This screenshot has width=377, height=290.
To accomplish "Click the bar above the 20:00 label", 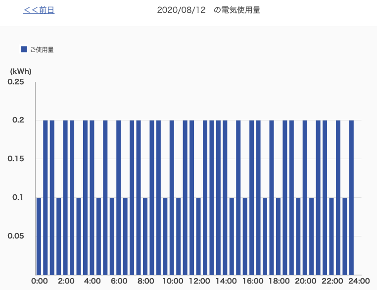I will pyautogui.click(x=305, y=197).
